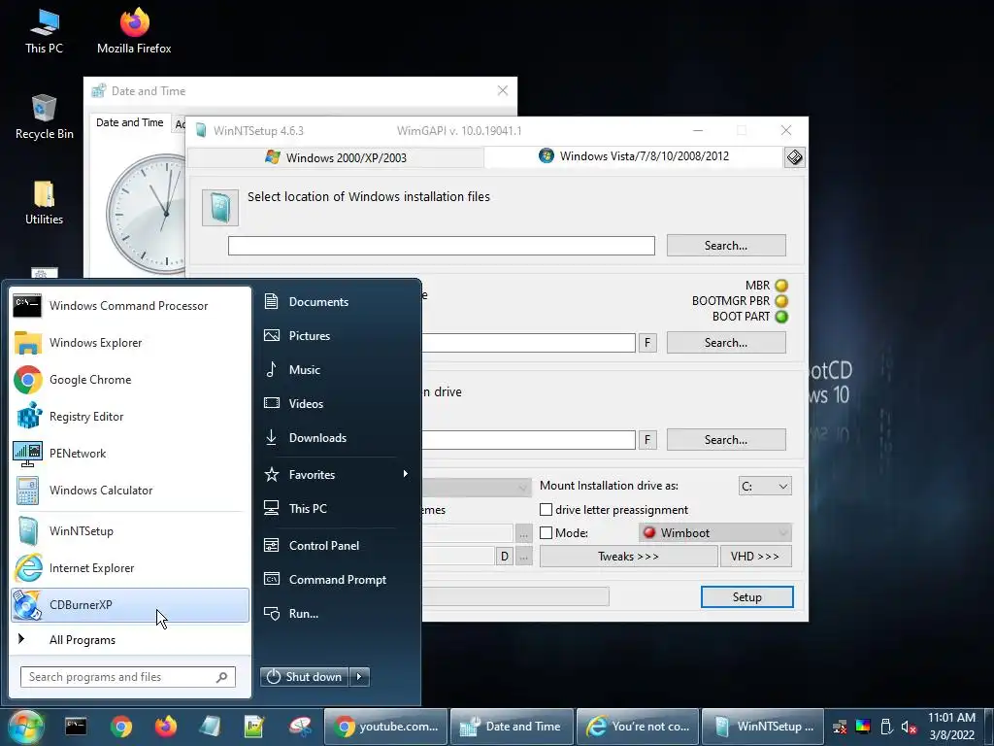Viewport: 994px width, 746px height.
Task: Click the Setup button in WinNTSetup
Action: 746,597
